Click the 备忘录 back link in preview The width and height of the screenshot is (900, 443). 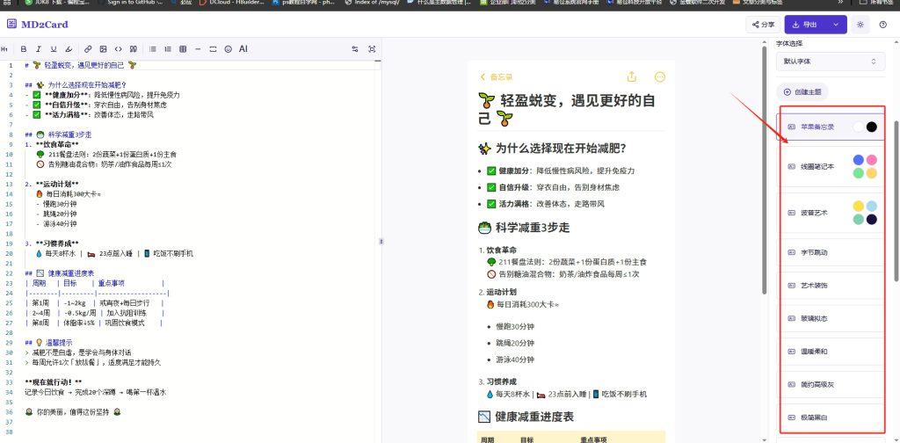(x=497, y=76)
